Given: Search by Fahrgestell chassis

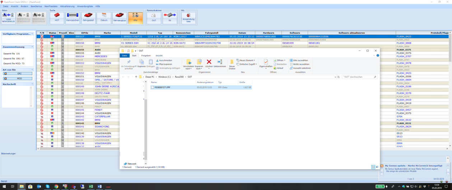Looking at the screenshot, I should (x=88, y=18).
